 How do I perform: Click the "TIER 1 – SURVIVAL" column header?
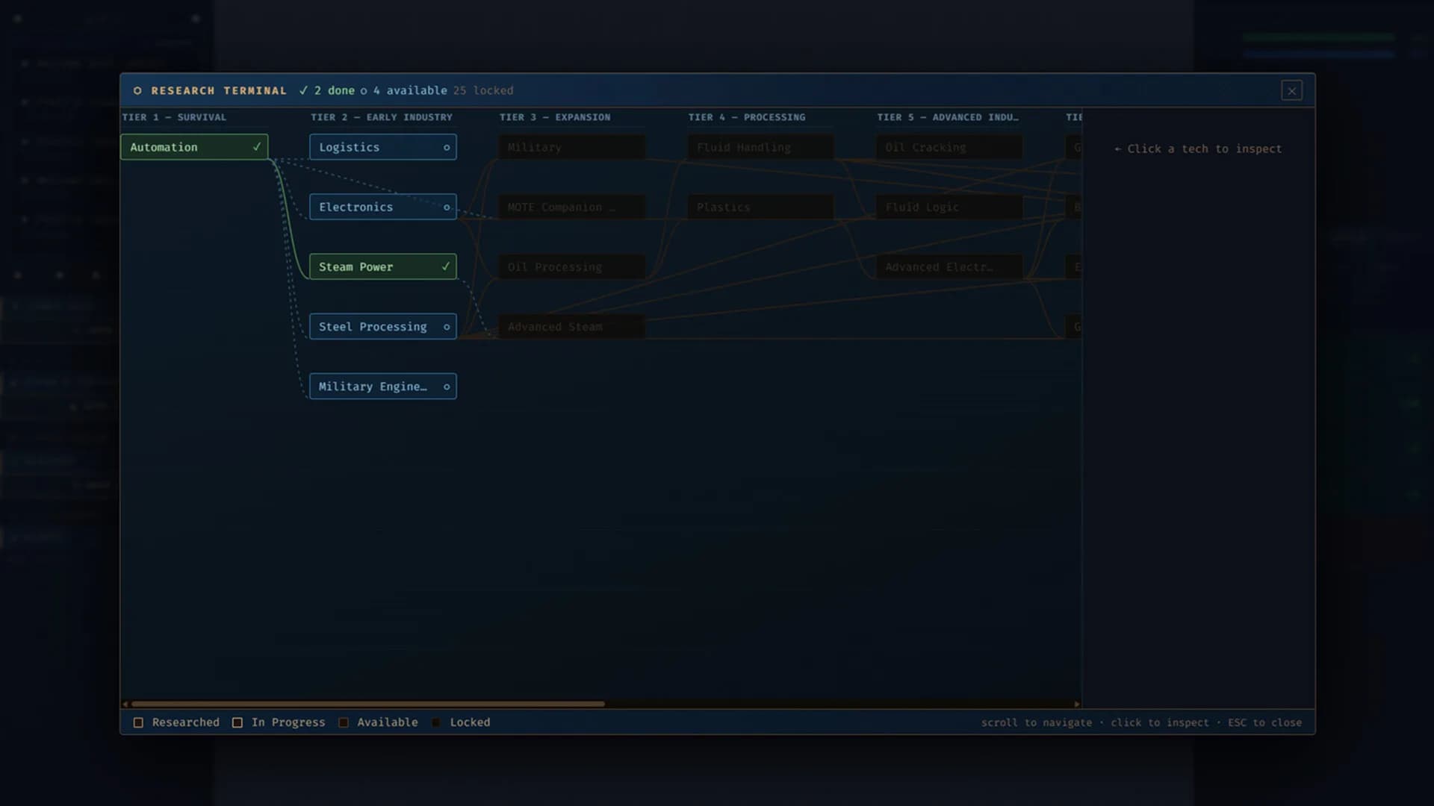[x=174, y=117]
